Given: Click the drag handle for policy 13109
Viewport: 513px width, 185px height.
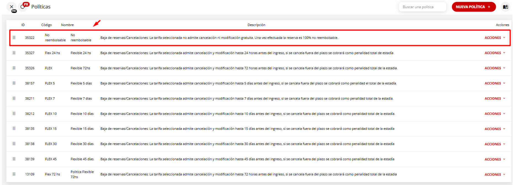Looking at the screenshot, I should tap(14, 174).
